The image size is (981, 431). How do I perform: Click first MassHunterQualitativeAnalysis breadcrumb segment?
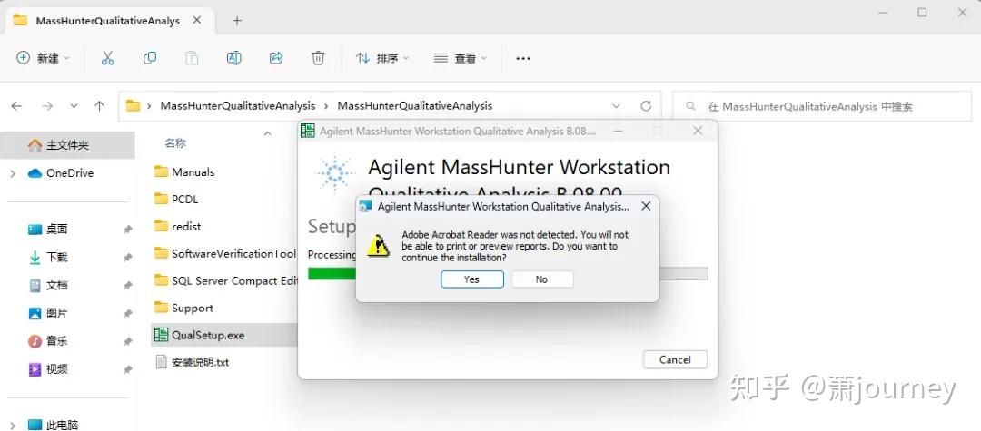[238, 106]
